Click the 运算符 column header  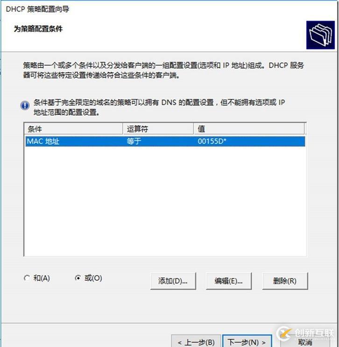158,129
